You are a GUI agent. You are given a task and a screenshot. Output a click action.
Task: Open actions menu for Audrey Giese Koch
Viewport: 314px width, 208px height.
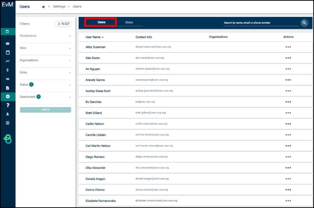[288, 91]
